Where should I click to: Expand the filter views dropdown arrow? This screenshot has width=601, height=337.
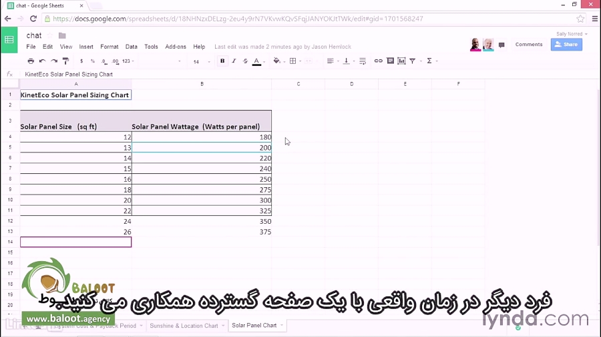point(421,61)
